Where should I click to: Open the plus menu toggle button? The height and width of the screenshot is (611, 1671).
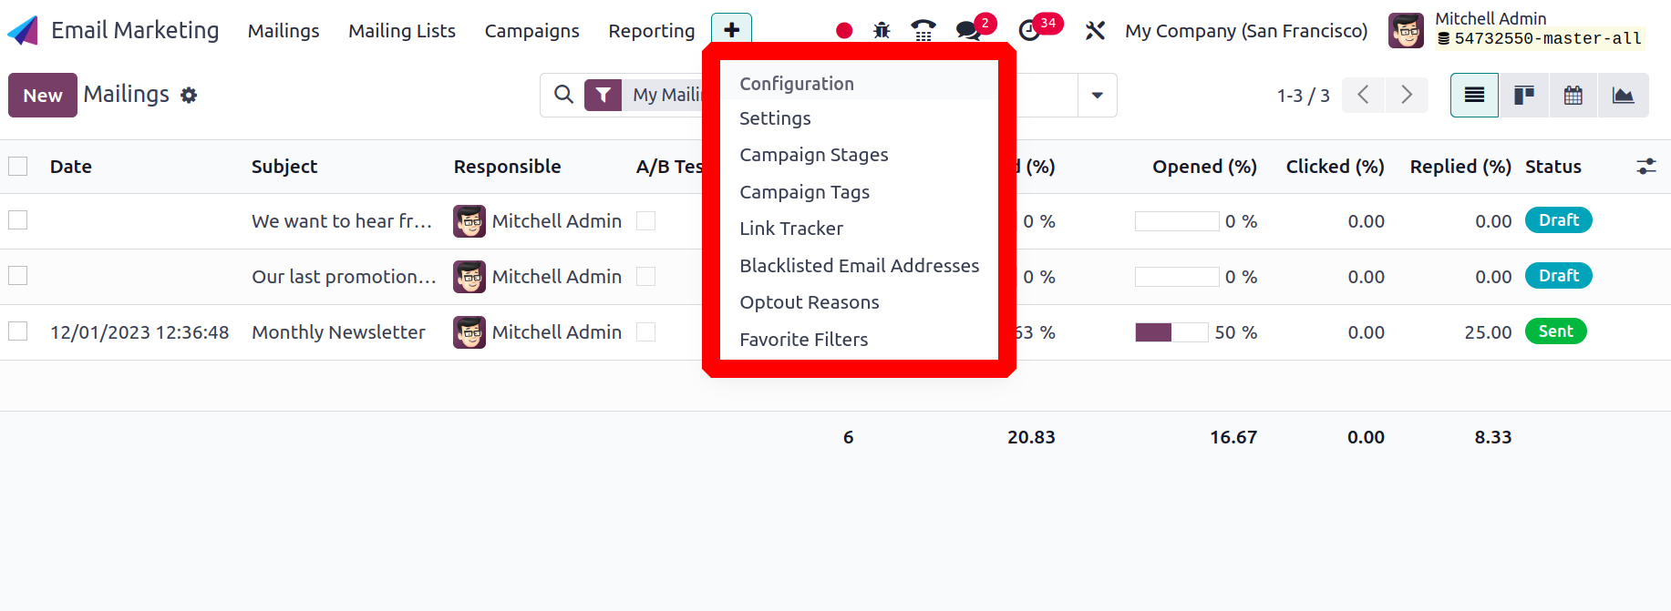pos(731,30)
